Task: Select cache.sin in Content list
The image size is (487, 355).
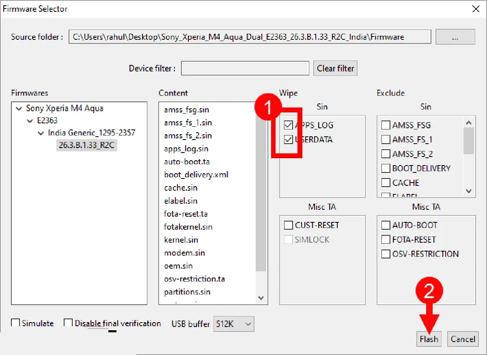Action: point(181,187)
